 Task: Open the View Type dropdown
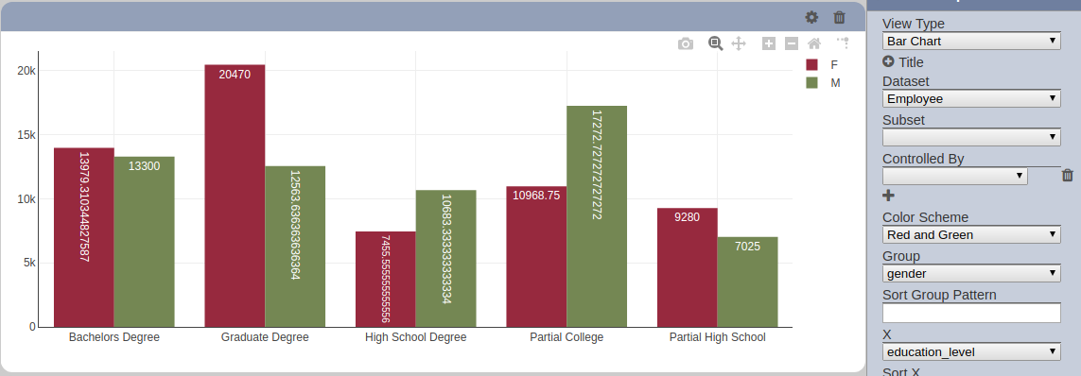[971, 41]
